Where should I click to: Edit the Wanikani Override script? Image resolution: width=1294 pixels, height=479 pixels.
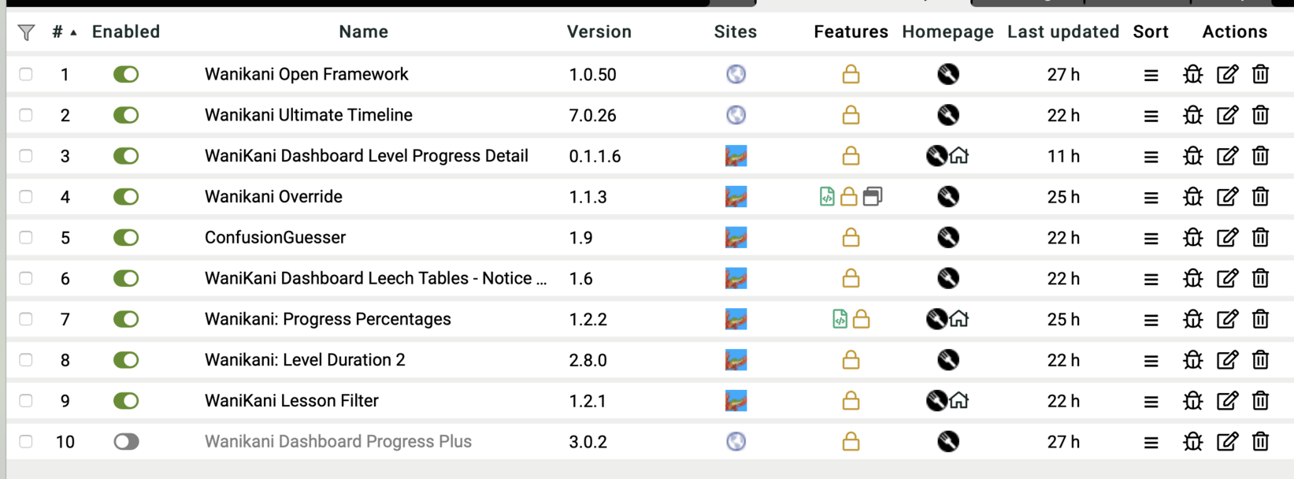pyautogui.click(x=1227, y=197)
